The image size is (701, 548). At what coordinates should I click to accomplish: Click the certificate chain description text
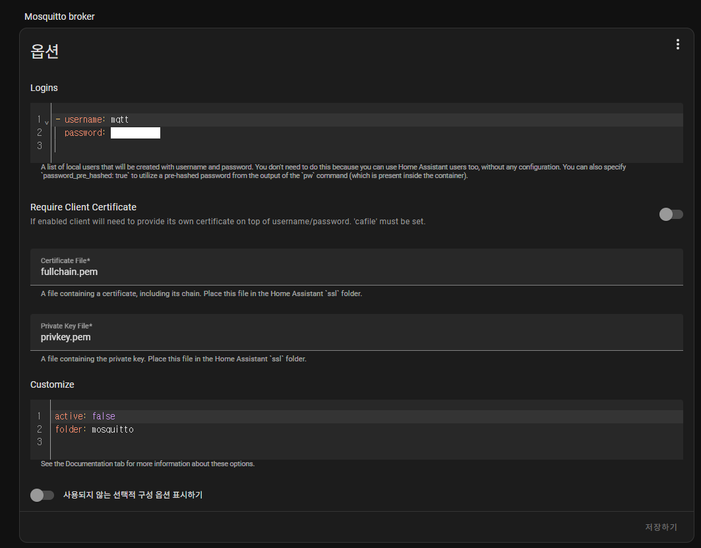click(201, 293)
